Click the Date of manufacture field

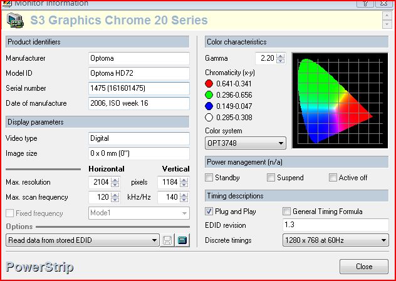click(x=139, y=103)
